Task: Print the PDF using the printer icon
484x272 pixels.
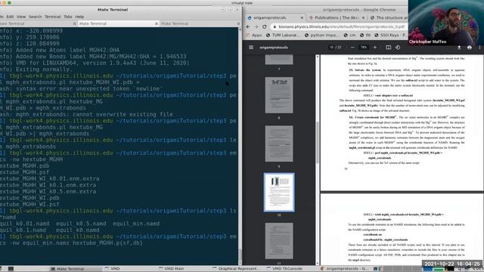Action: pyautogui.click(x=469, y=48)
